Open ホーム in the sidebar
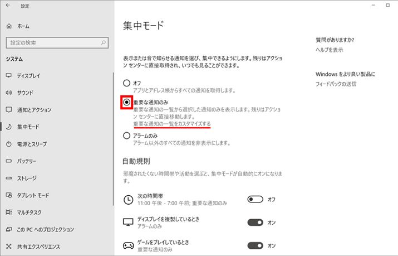Image resolution: width=398 pixels, height=256 pixels. click(23, 26)
